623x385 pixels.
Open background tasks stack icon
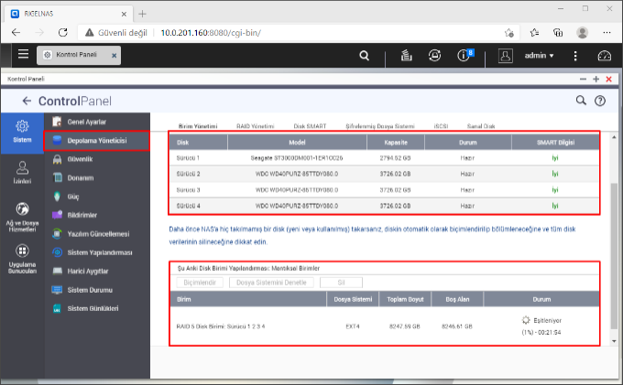[406, 55]
